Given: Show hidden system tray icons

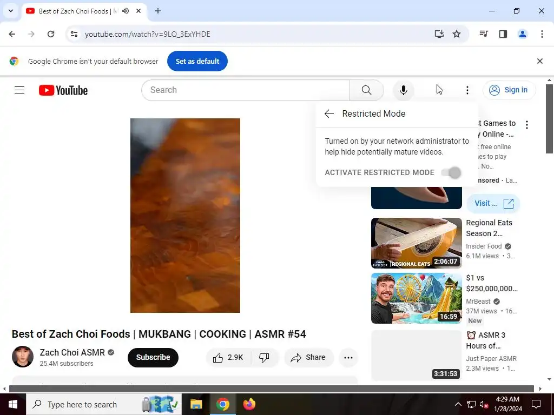Looking at the screenshot, I should point(458,404).
